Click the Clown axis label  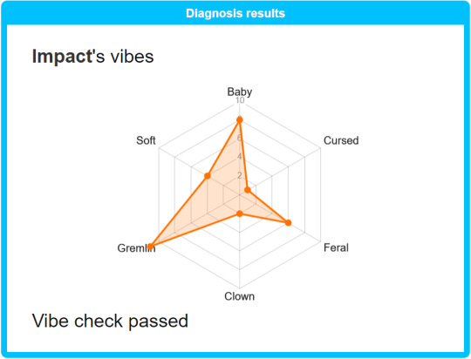(x=239, y=296)
